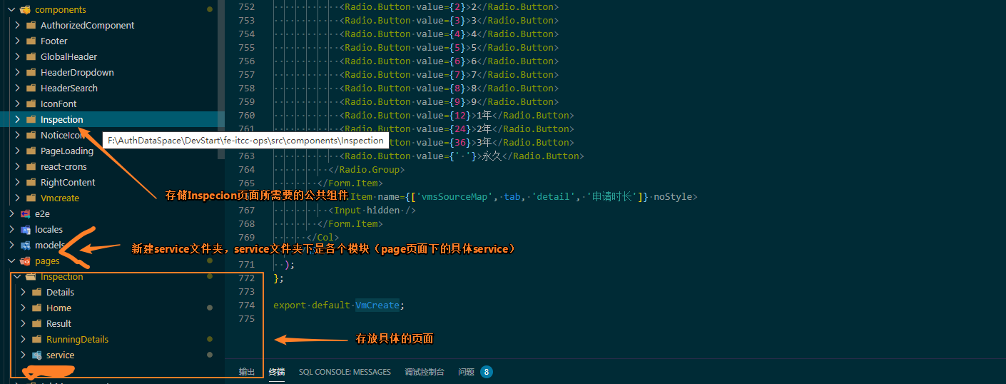Click the closing Col tag line
Image resolution: width=1006 pixels, height=384 pixels.
tap(323, 237)
